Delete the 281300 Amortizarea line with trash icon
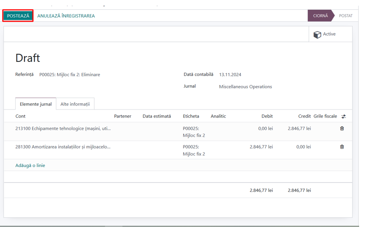This screenshot has width=367, height=234. [x=342, y=147]
